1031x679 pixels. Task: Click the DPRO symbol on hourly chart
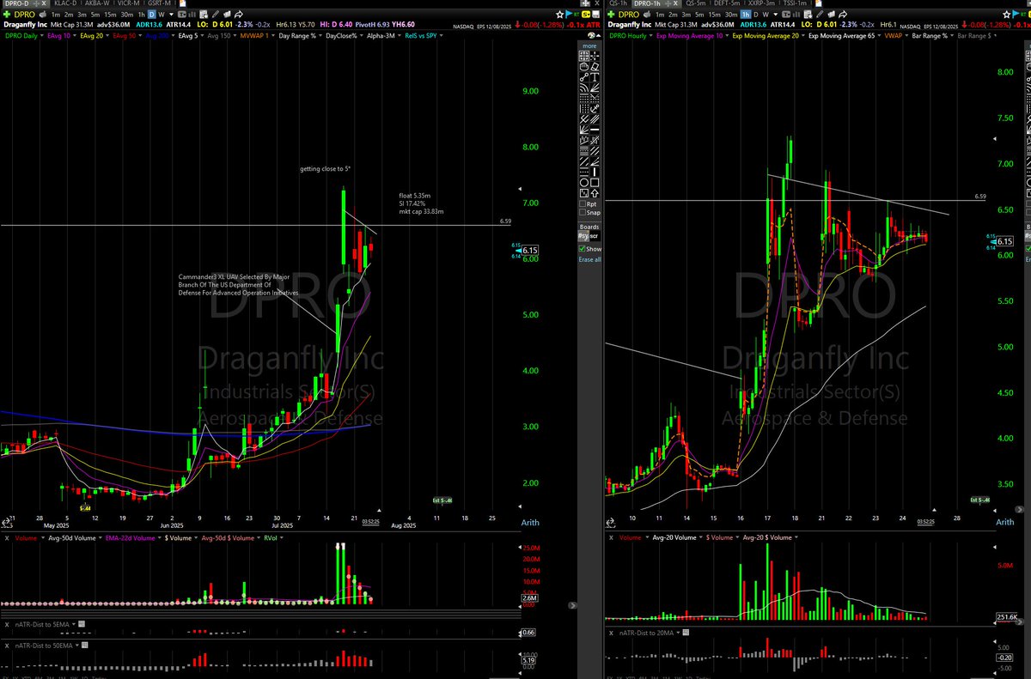[628, 14]
